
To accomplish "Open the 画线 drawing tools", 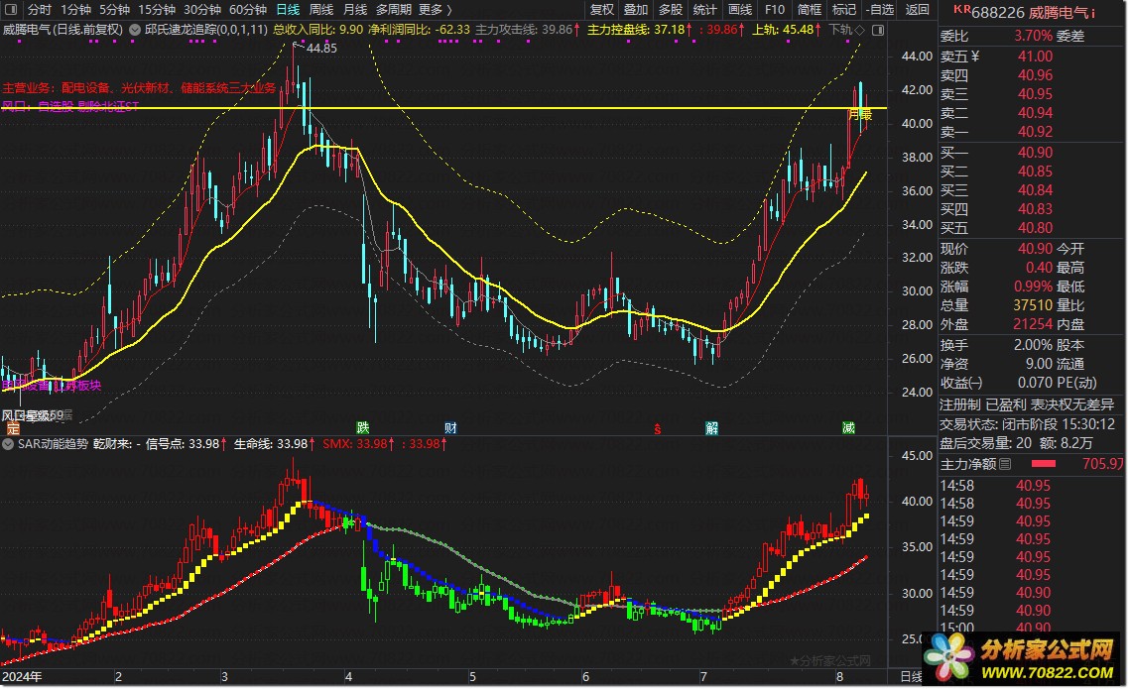I will (739, 9).
